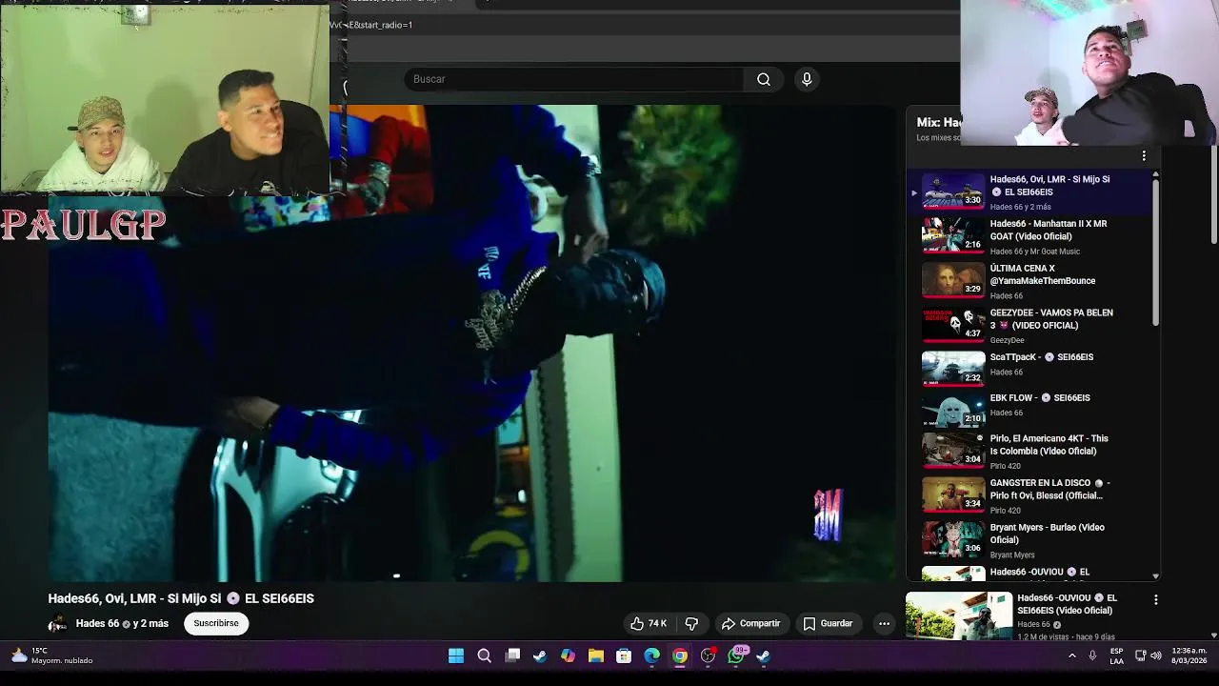Screen dimensions: 1219x686
Task: Switch to Google Chrome on taskbar
Action: point(680,656)
